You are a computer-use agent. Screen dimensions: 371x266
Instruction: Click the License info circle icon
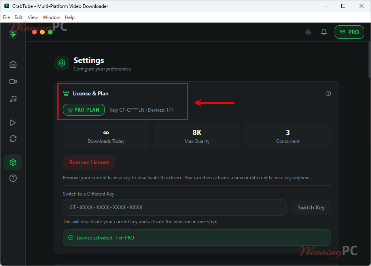pyautogui.click(x=328, y=93)
